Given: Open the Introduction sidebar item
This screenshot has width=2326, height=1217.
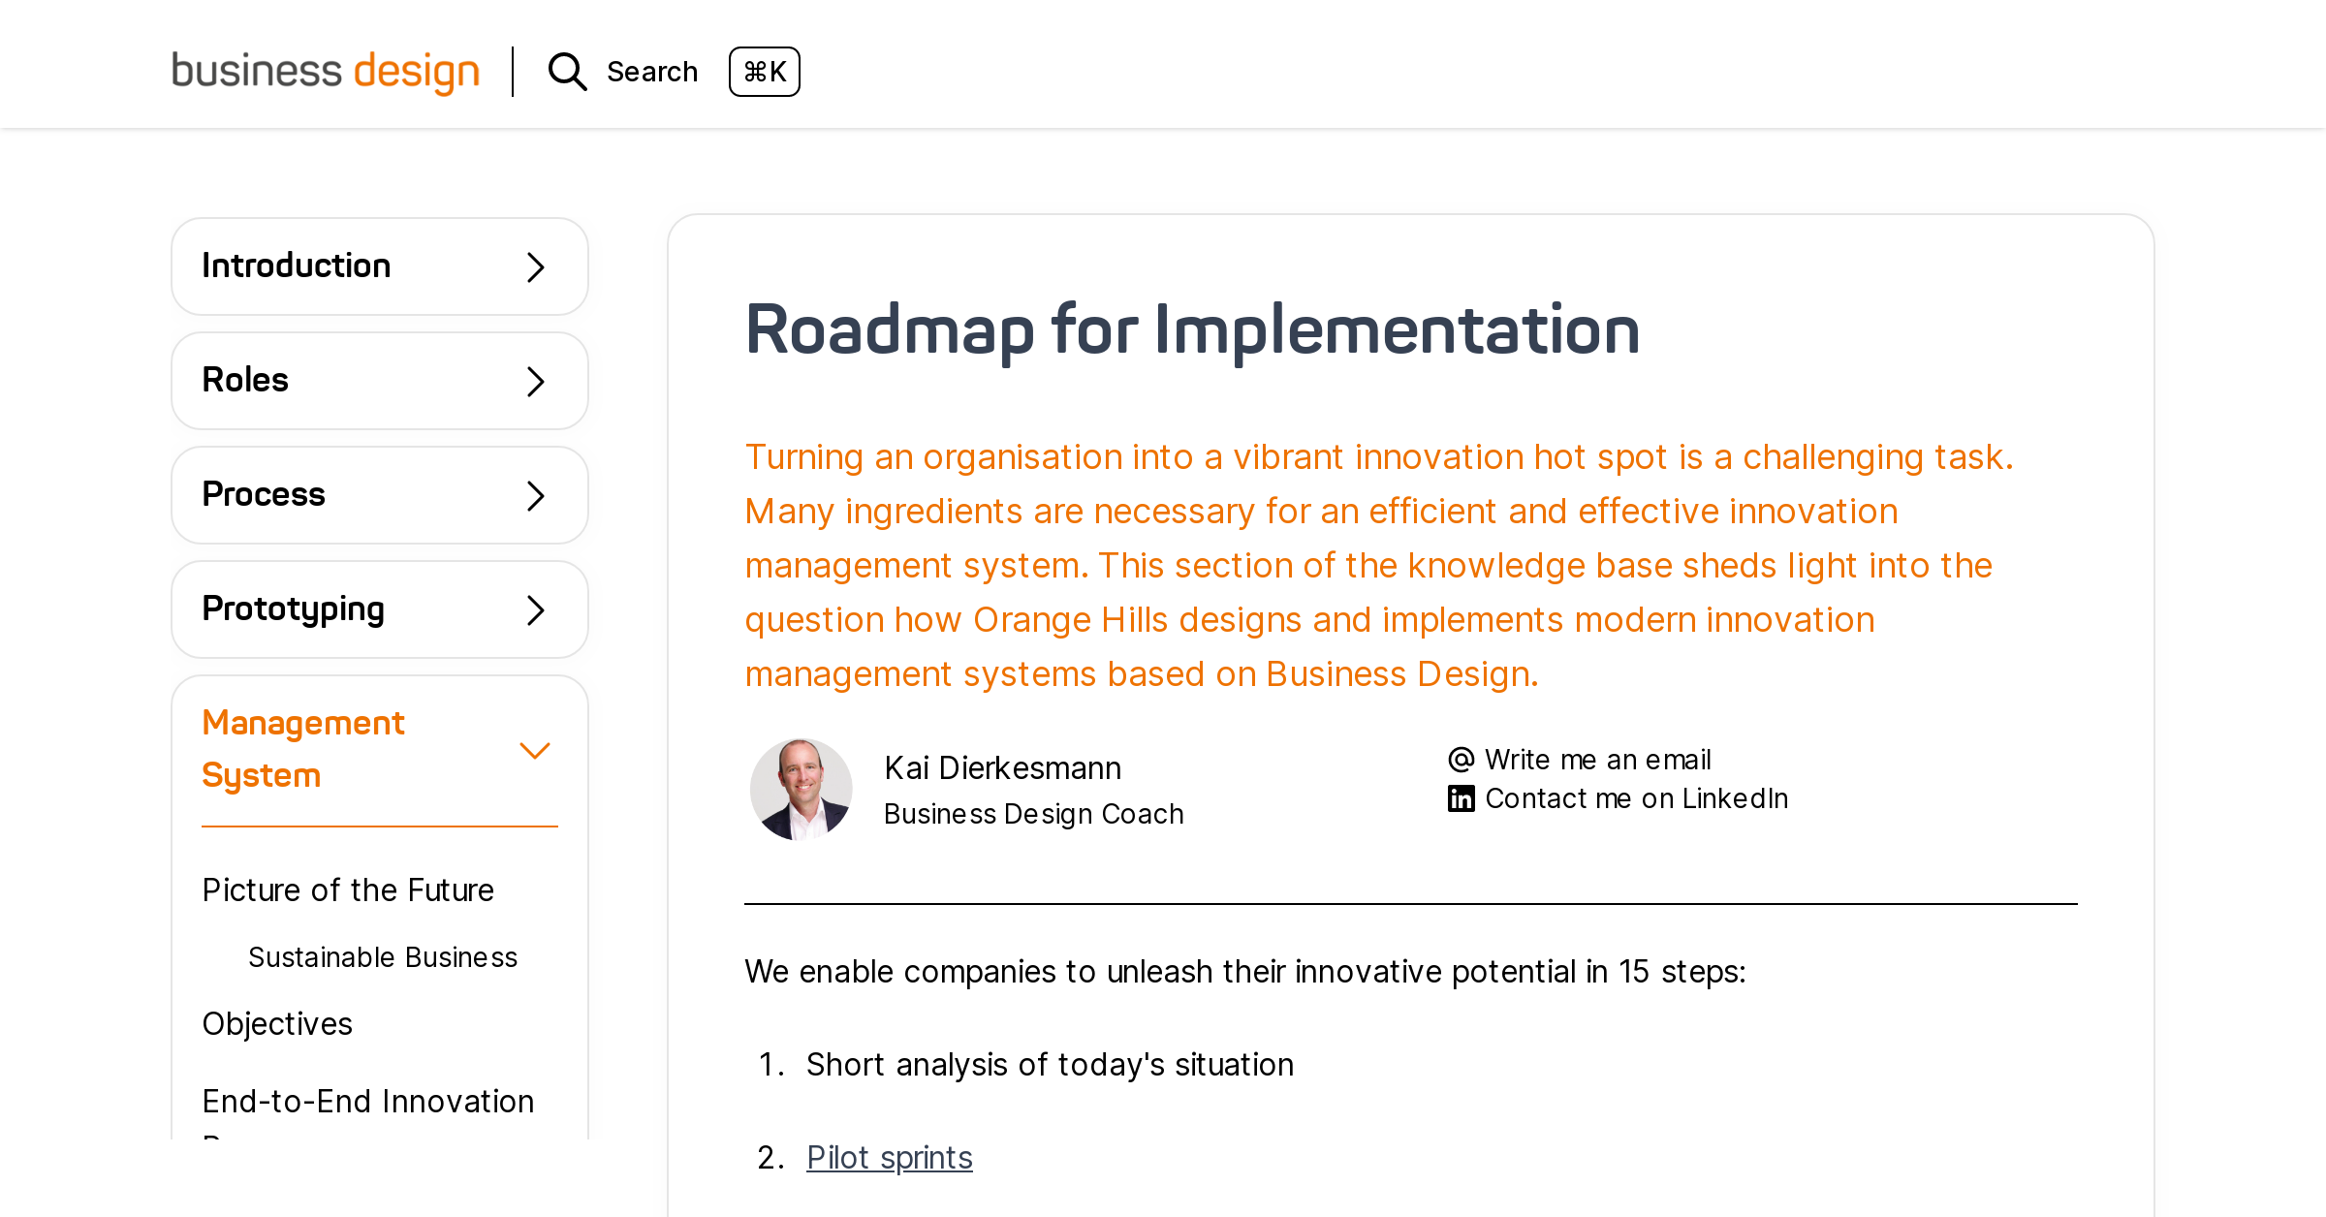Looking at the screenshot, I should tap(297, 265).
